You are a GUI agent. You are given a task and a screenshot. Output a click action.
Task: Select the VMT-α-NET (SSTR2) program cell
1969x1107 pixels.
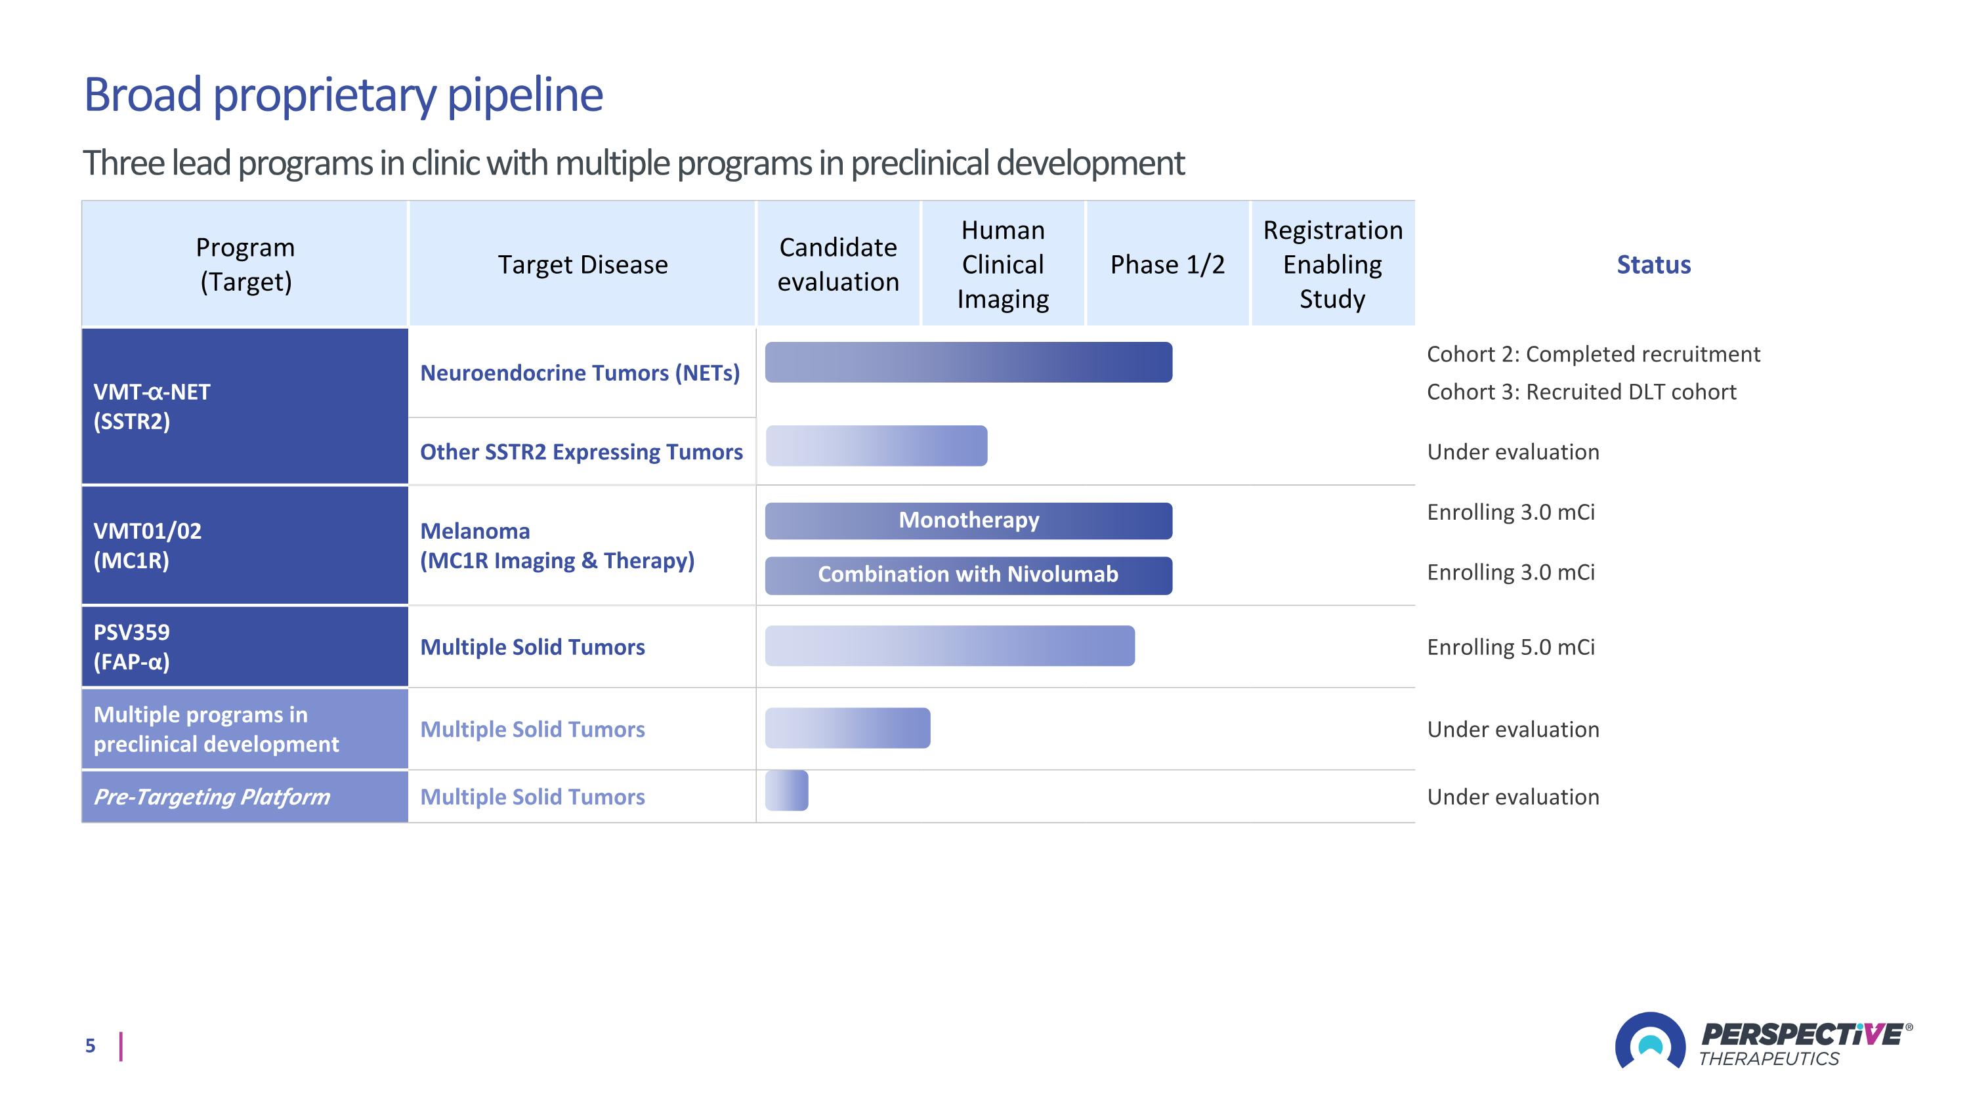pyautogui.click(x=245, y=406)
